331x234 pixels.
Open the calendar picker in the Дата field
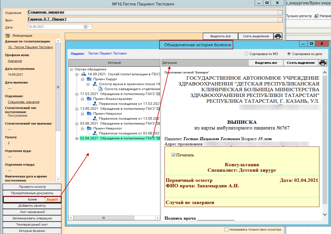pos(87,27)
